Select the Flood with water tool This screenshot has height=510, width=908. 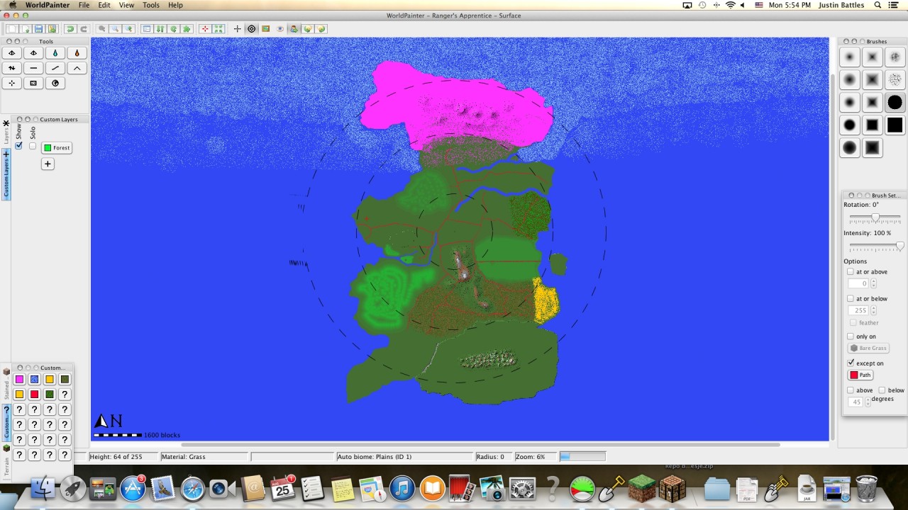point(55,53)
